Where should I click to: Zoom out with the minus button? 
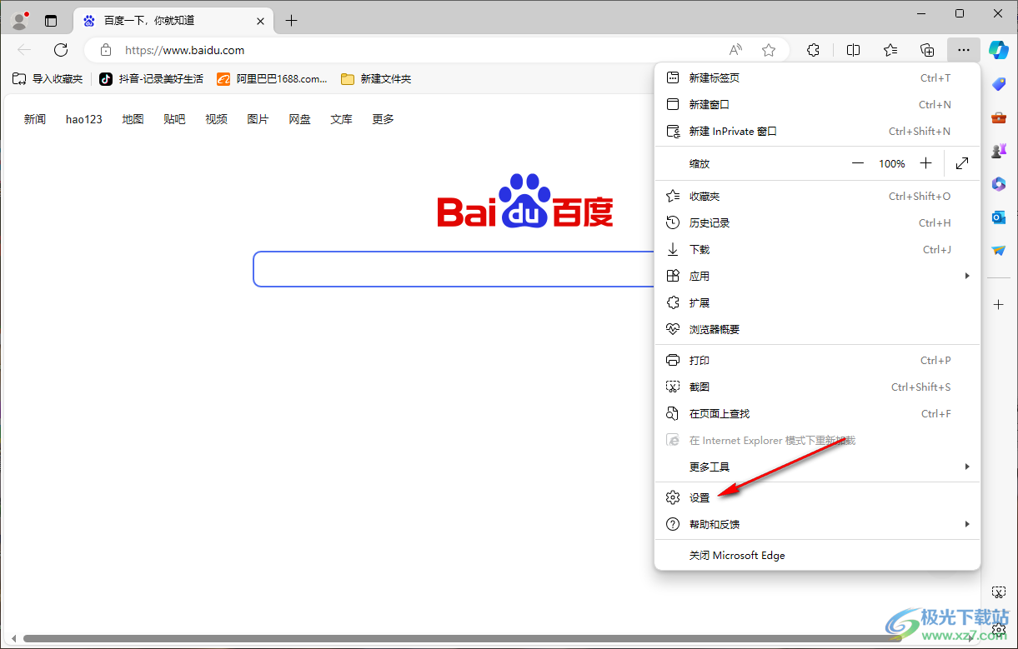(x=858, y=163)
